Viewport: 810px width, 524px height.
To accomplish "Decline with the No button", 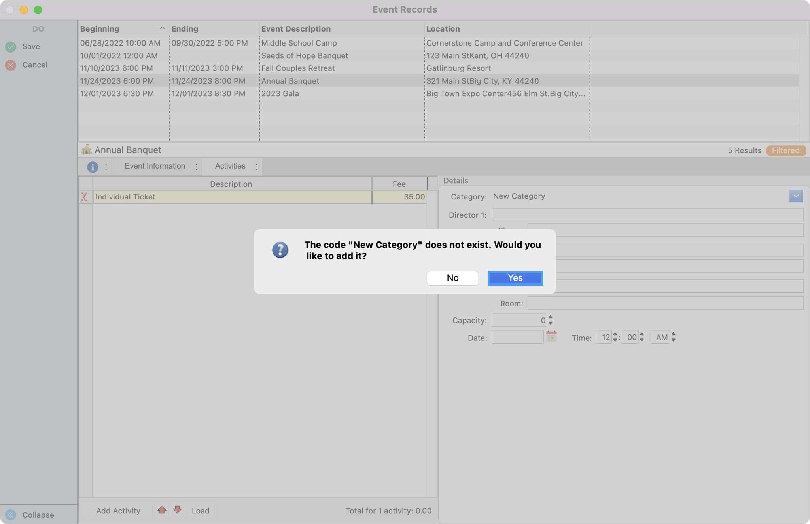I will coord(452,278).
